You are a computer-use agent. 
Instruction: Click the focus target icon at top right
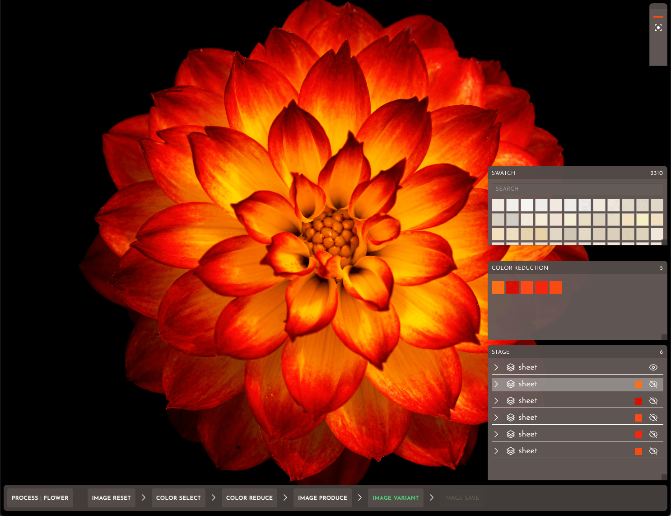(x=658, y=28)
